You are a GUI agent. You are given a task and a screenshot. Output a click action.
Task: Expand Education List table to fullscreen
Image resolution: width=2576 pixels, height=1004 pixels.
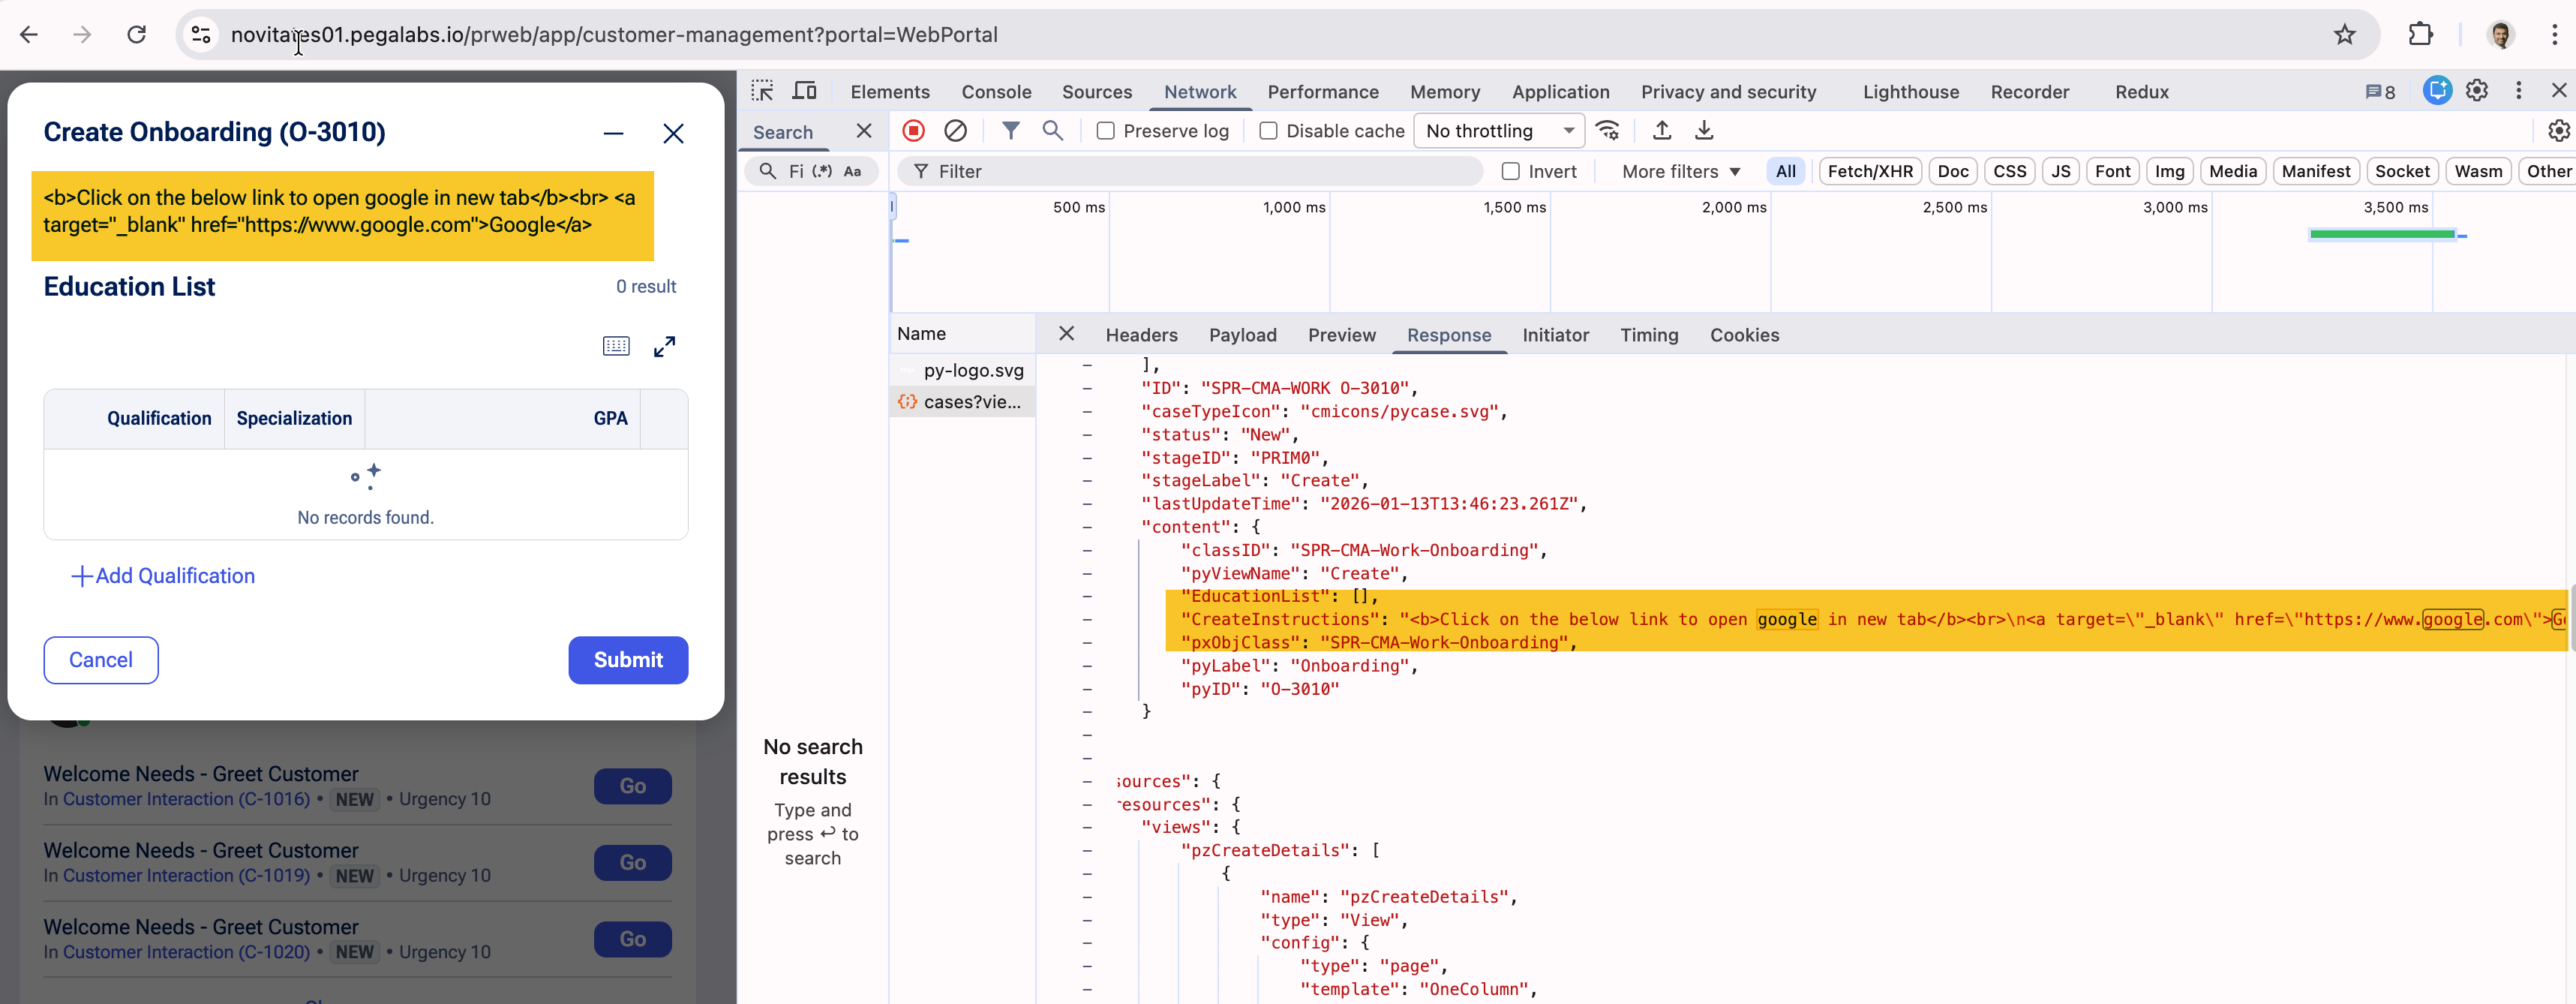click(x=664, y=346)
